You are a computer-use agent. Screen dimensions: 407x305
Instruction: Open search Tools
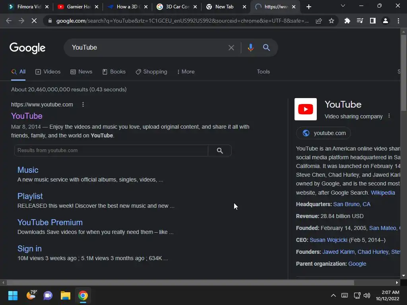tap(263, 71)
